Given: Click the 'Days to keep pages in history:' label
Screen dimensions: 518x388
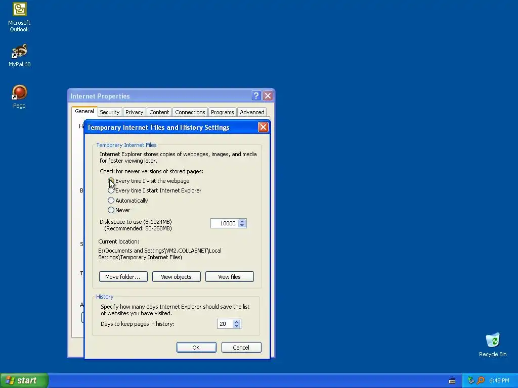Looking at the screenshot, I should coord(138,324).
